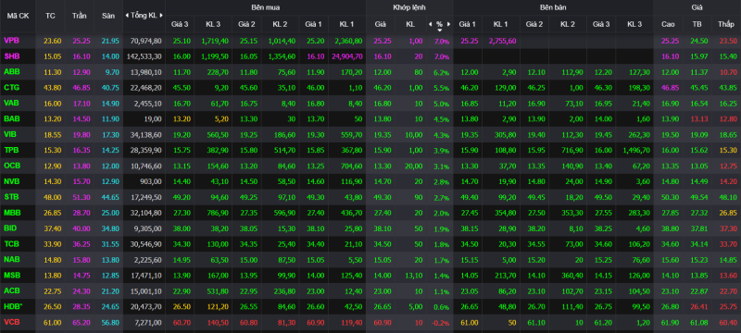Click VIB percent change 4.3%
This screenshot has width=741, height=333.
(x=441, y=134)
